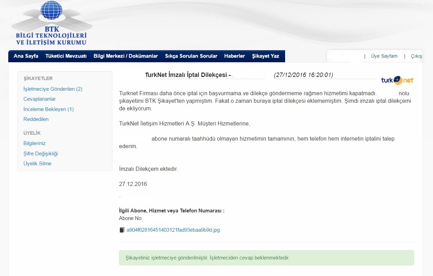The width and height of the screenshot is (433, 276).
Task: Open Şikayet Yaz menu item
Action: pos(266,56)
